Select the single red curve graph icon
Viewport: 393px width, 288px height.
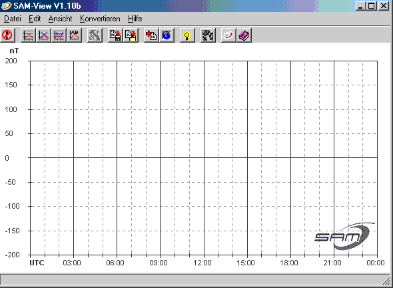tap(28, 35)
